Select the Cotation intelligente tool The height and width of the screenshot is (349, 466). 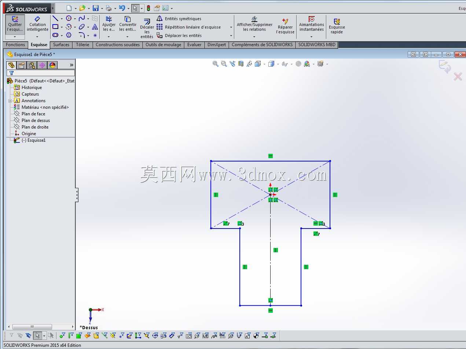tap(37, 24)
